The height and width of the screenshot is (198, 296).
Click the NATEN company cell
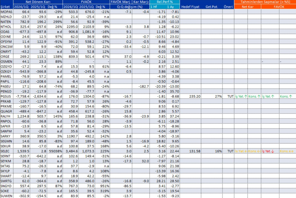click(x=6, y=22)
